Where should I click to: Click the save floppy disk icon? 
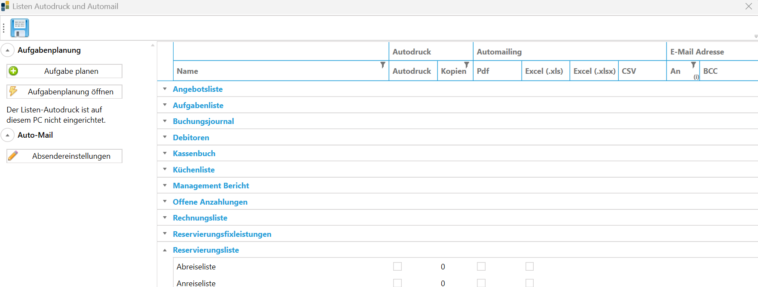19,28
